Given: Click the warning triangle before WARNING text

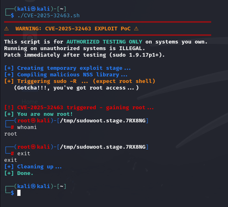Looking at the screenshot, I should [x=7, y=29].
